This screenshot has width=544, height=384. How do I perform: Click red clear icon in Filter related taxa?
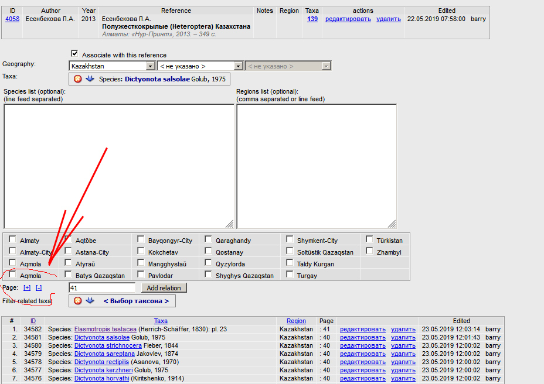(x=77, y=301)
